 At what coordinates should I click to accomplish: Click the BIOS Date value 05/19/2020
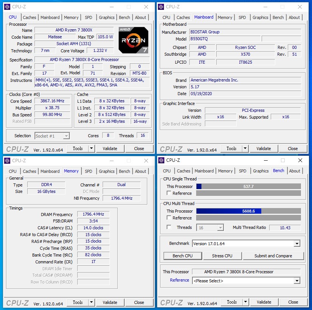(x=245, y=94)
